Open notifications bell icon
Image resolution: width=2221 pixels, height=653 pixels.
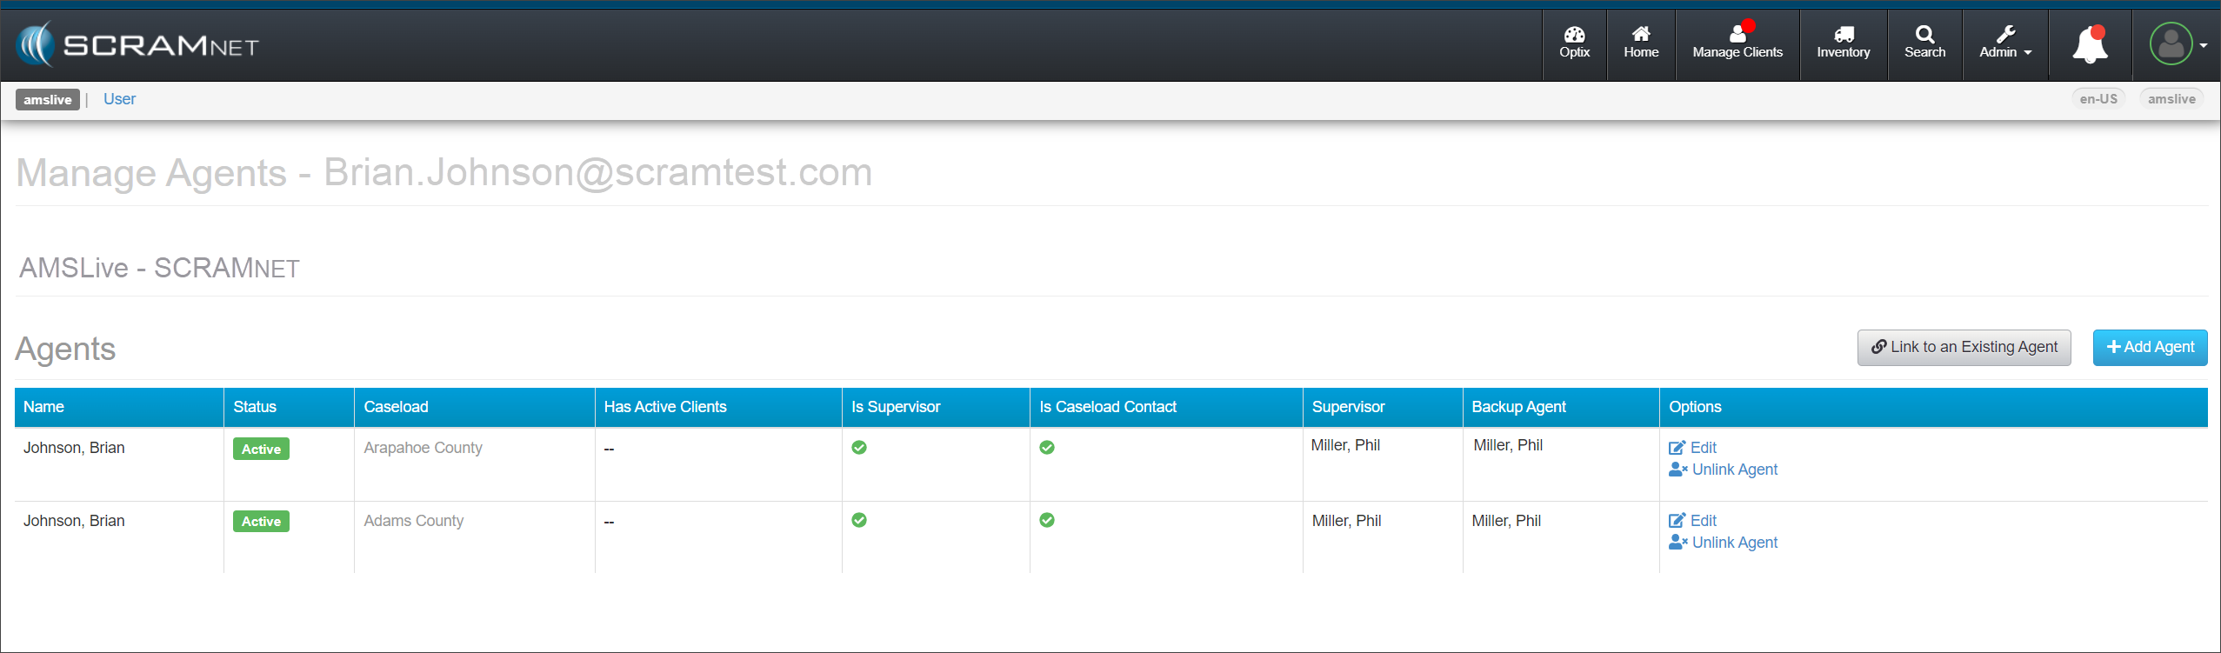2090,45
